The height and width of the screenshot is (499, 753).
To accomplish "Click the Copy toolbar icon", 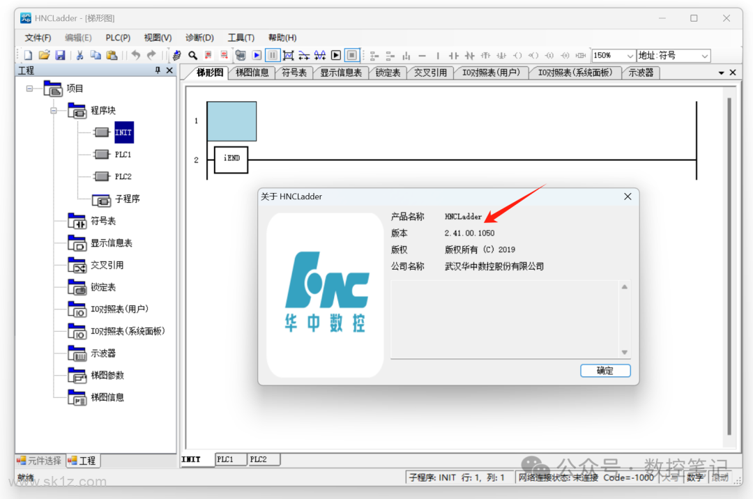I will pos(96,56).
